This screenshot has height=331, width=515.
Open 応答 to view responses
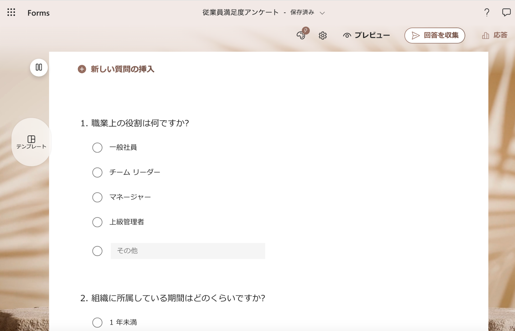495,35
